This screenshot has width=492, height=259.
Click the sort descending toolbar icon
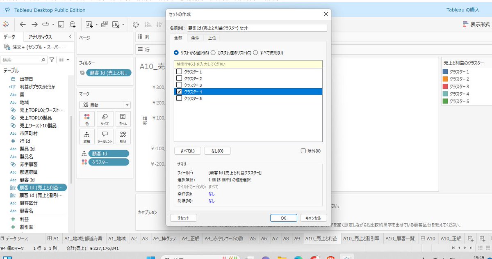[160, 24]
